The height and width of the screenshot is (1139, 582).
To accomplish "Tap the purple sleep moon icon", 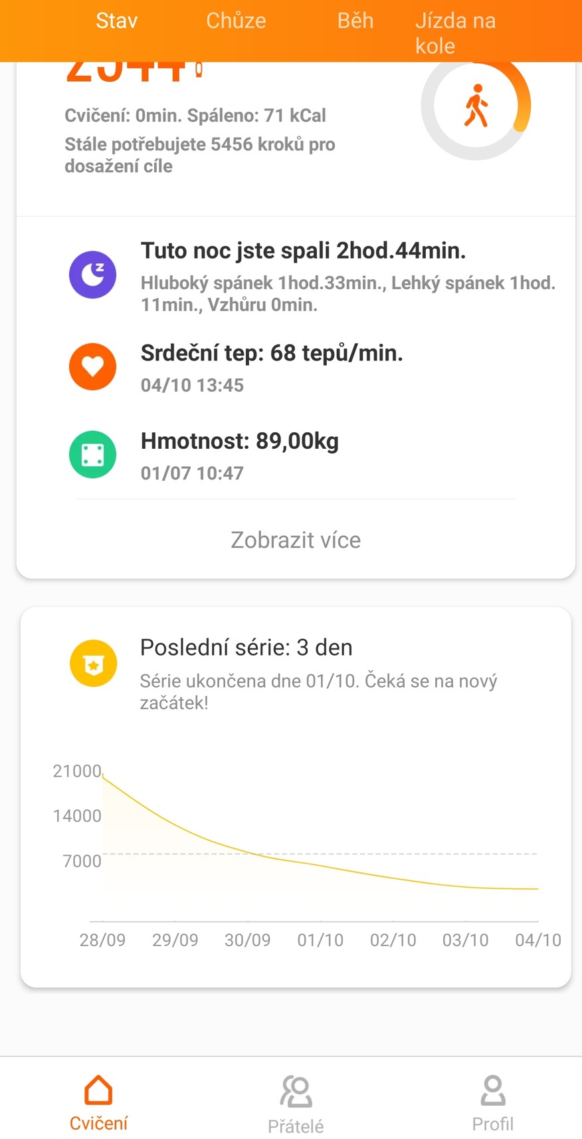I will 93,275.
